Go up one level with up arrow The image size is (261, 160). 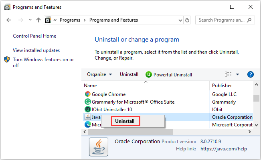click(x=38, y=20)
